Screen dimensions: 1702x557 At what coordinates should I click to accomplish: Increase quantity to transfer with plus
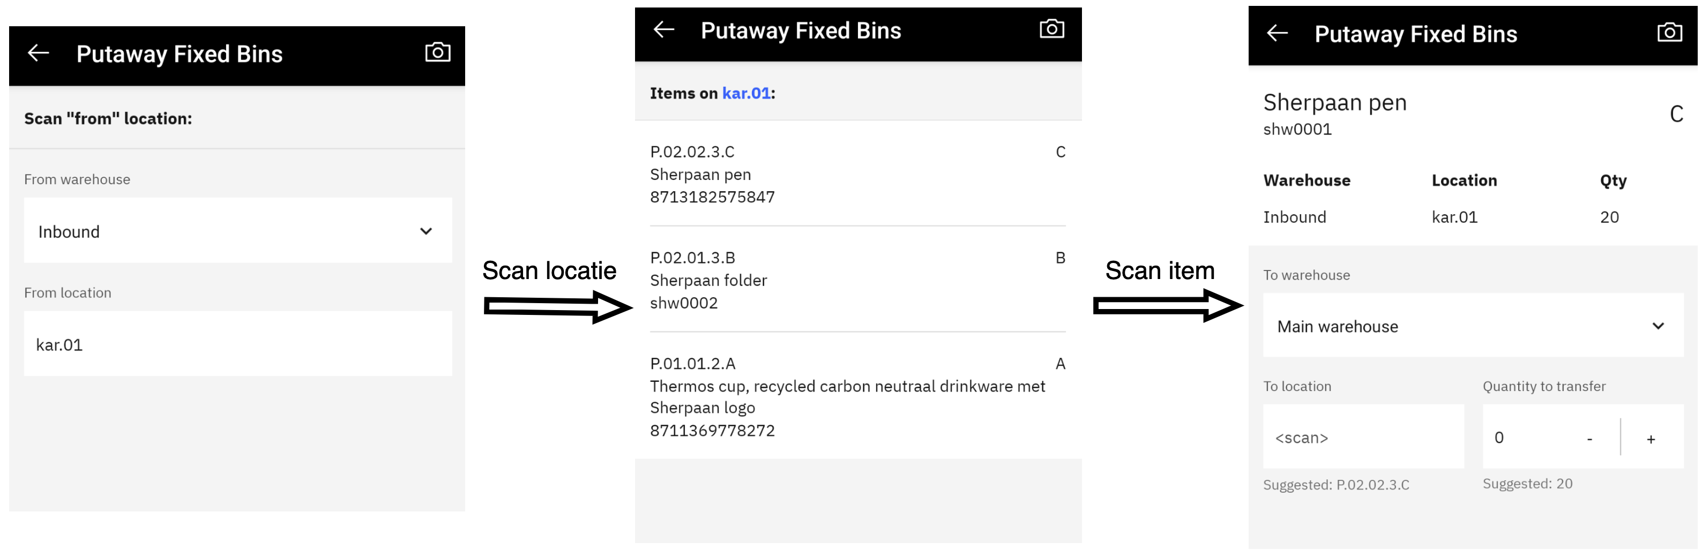click(1651, 439)
